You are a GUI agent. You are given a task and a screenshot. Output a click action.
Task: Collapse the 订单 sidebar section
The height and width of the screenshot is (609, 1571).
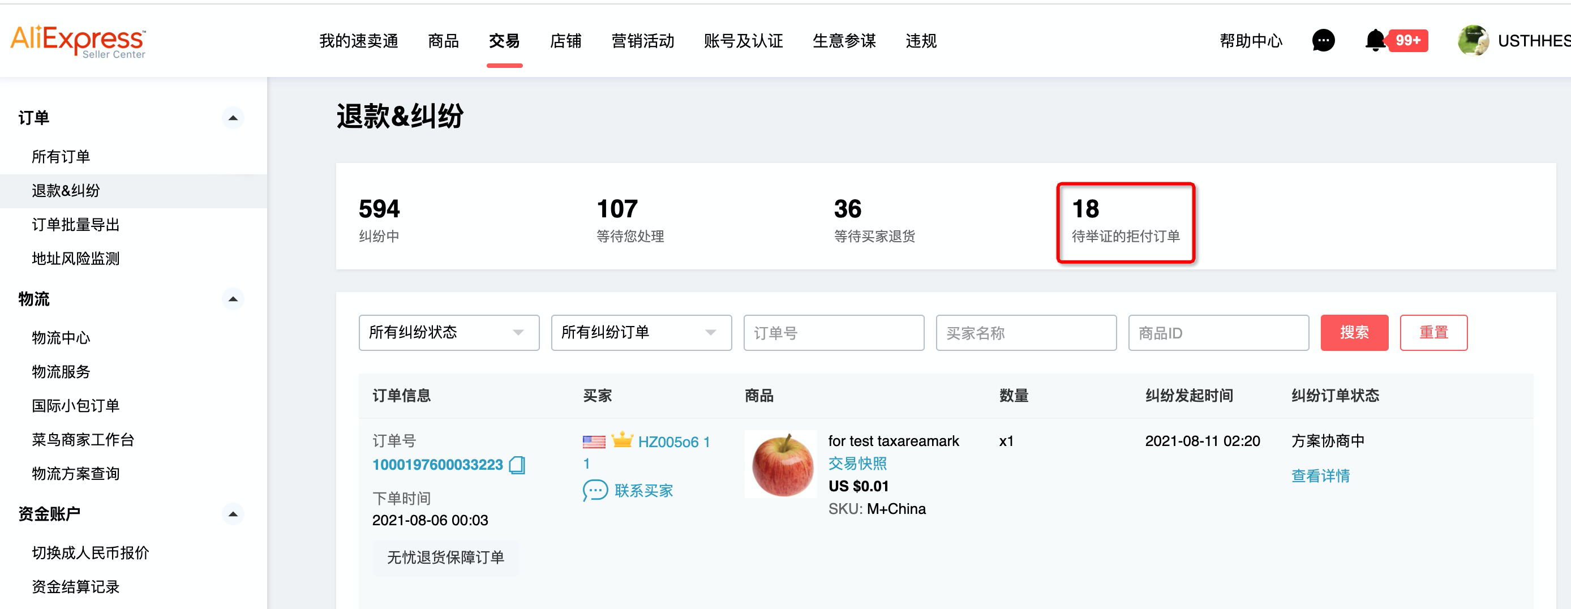pyautogui.click(x=233, y=118)
